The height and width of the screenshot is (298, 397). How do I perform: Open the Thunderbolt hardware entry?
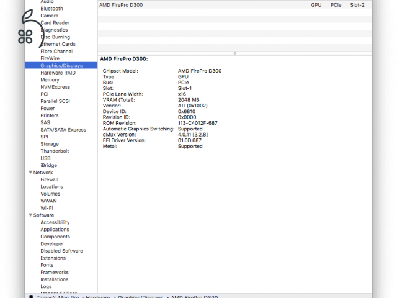pos(55,151)
